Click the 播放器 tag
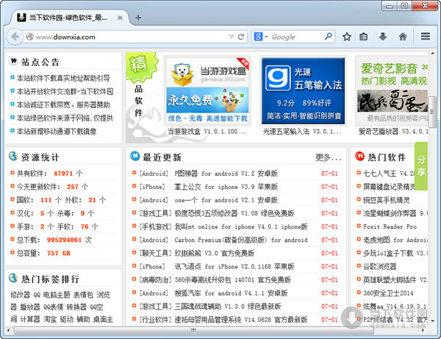This screenshot has height=339, width=441. (x=30, y=307)
